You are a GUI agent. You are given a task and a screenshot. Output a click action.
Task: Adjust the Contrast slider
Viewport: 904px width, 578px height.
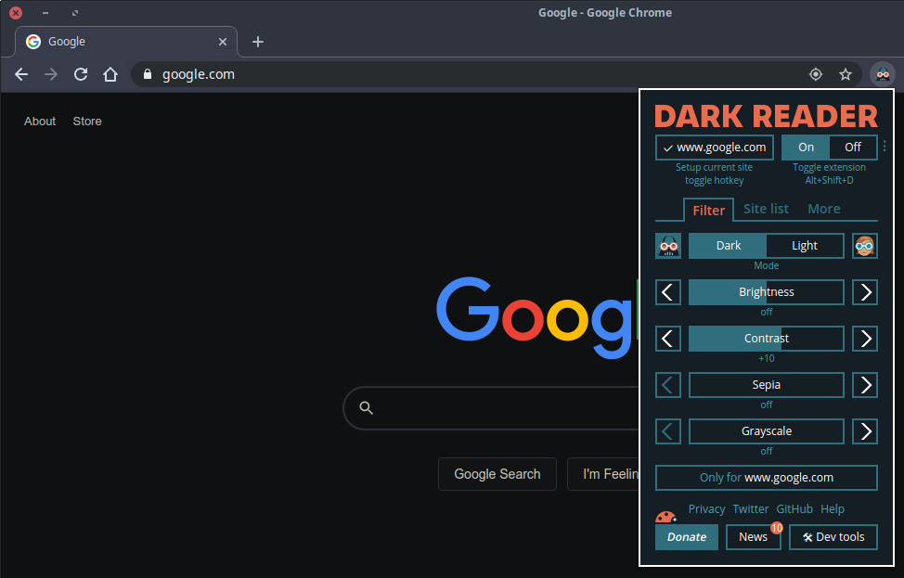tap(767, 339)
